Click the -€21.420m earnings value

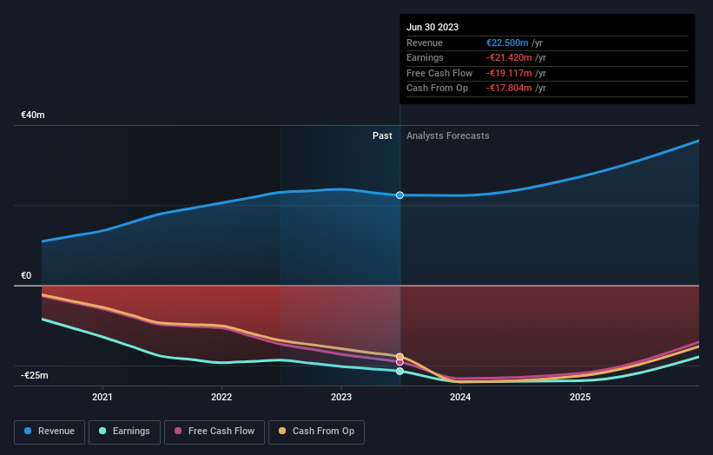[x=509, y=57]
